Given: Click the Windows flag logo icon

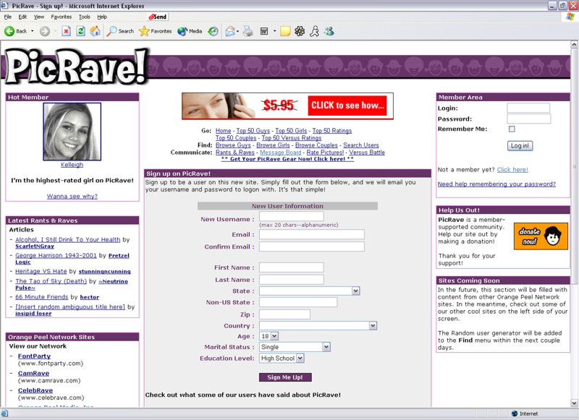Looking at the screenshot, I should point(571,17).
